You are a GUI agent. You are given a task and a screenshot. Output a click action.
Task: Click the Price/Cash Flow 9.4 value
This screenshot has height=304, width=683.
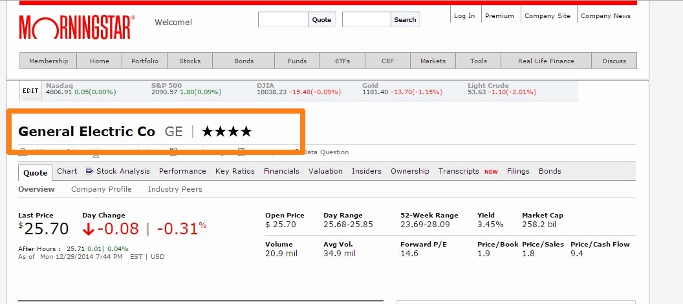point(577,253)
